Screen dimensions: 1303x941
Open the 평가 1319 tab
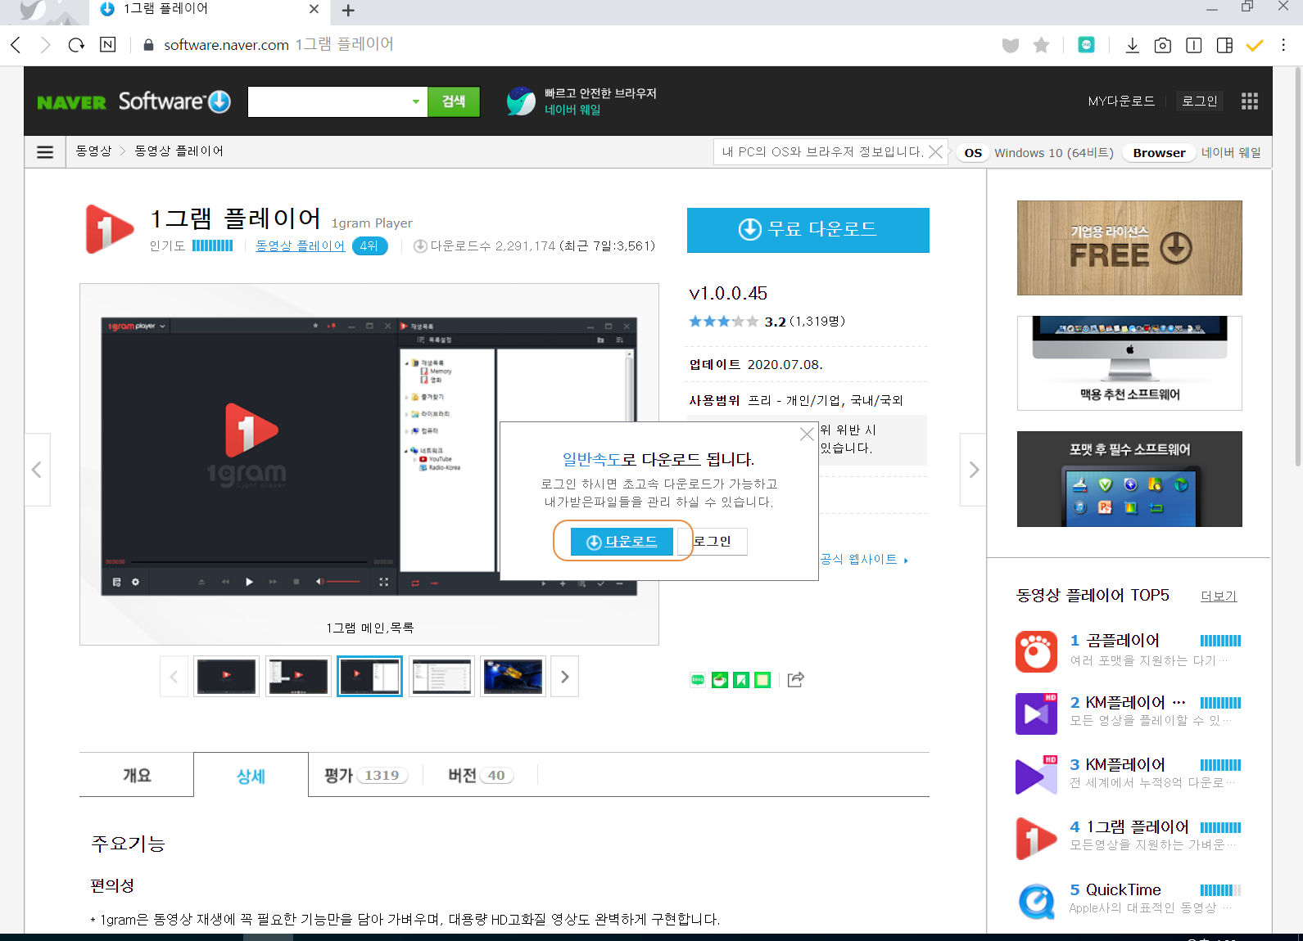(x=365, y=775)
